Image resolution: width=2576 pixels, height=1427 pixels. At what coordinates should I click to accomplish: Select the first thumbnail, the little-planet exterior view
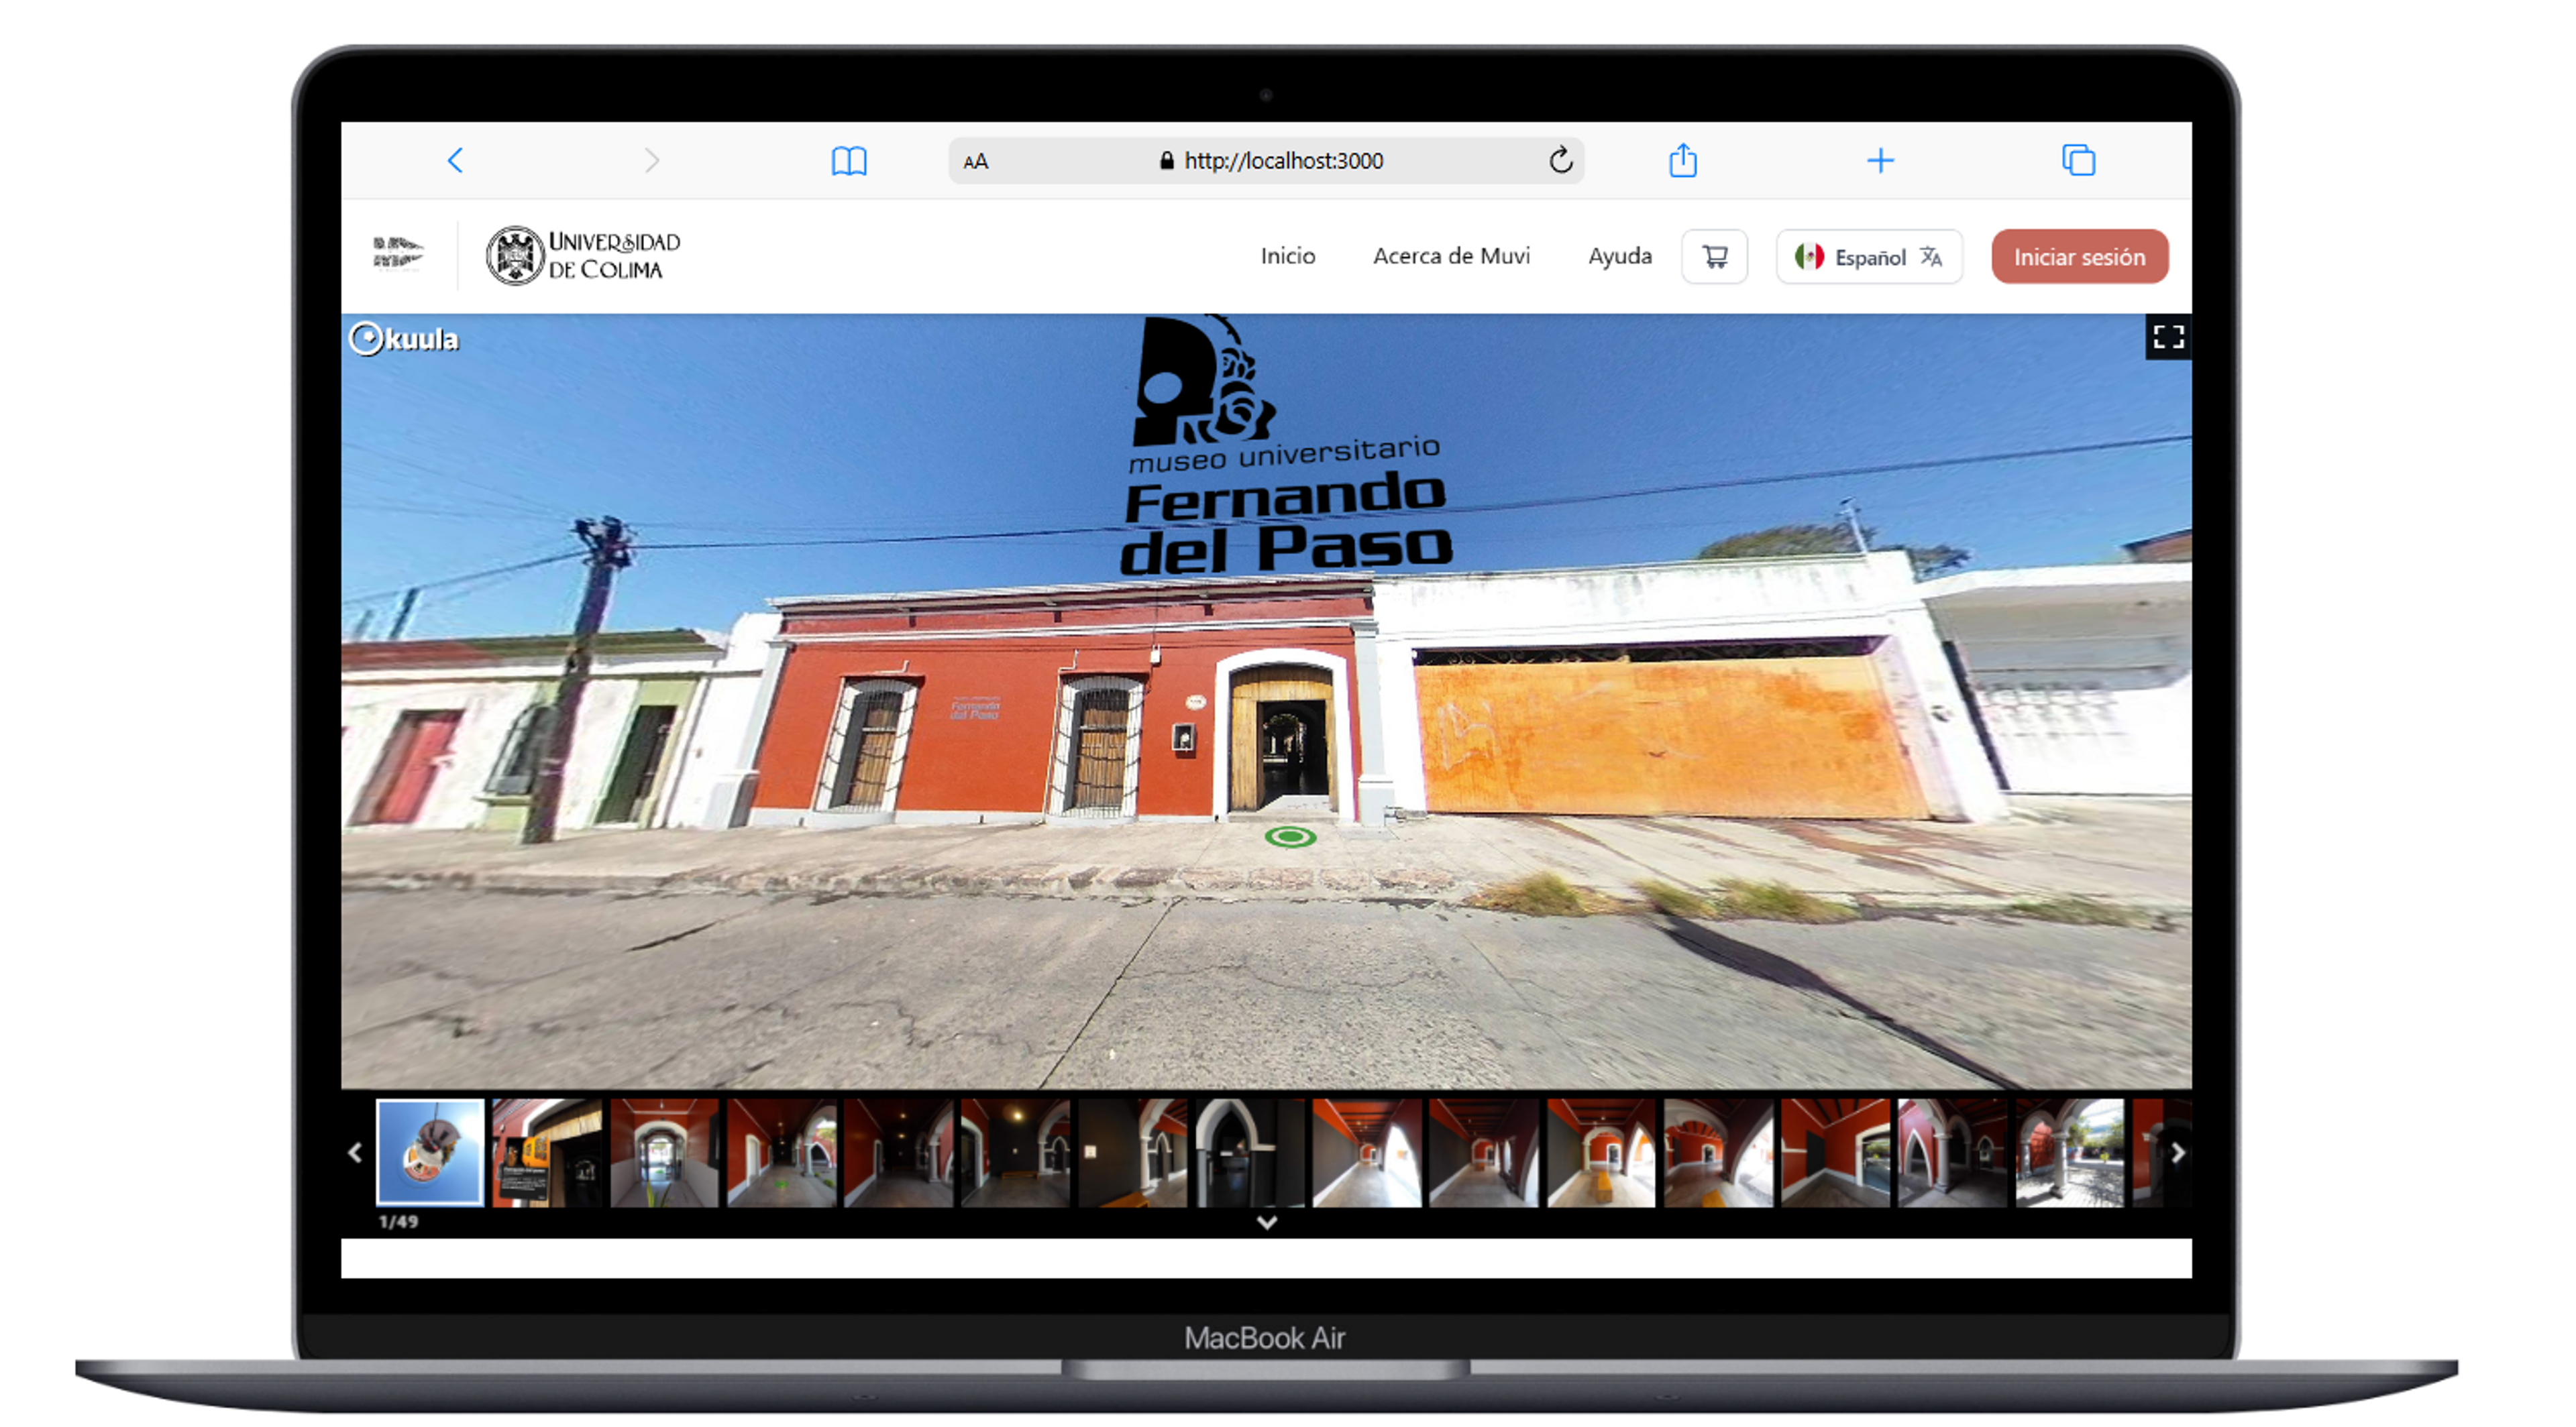click(430, 1152)
